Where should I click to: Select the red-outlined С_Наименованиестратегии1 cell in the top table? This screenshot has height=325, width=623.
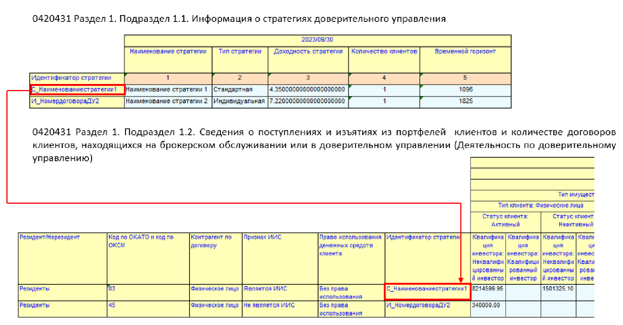tap(78, 90)
